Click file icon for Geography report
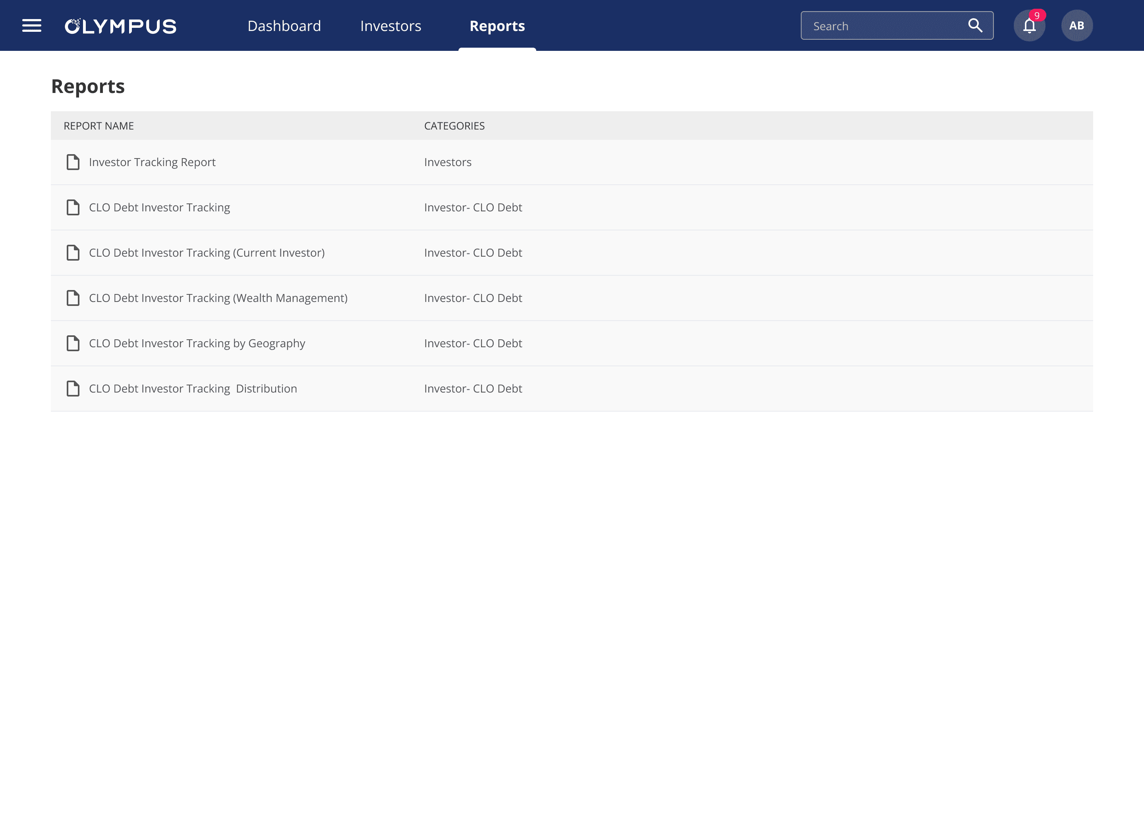 click(73, 344)
